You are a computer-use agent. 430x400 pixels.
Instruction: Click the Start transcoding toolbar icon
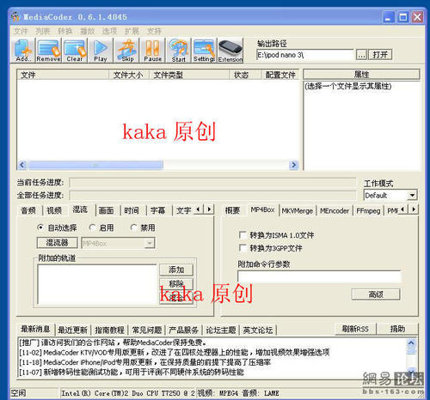[x=179, y=51]
